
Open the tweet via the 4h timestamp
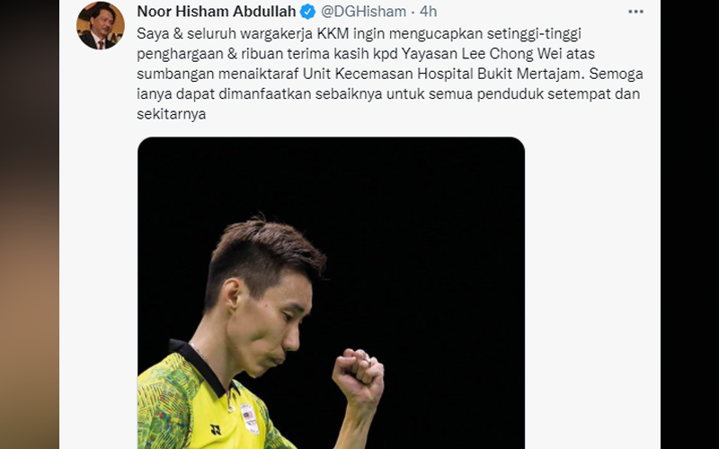click(x=429, y=12)
